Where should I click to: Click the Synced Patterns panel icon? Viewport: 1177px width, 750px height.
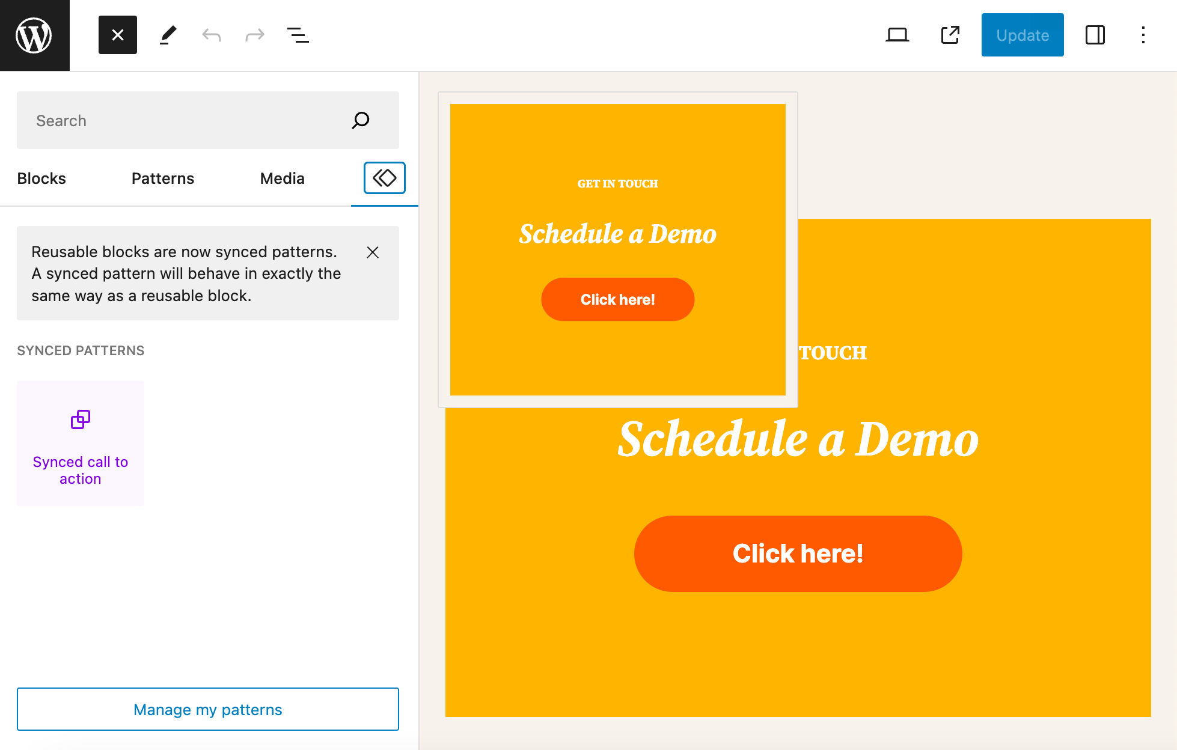pos(384,178)
